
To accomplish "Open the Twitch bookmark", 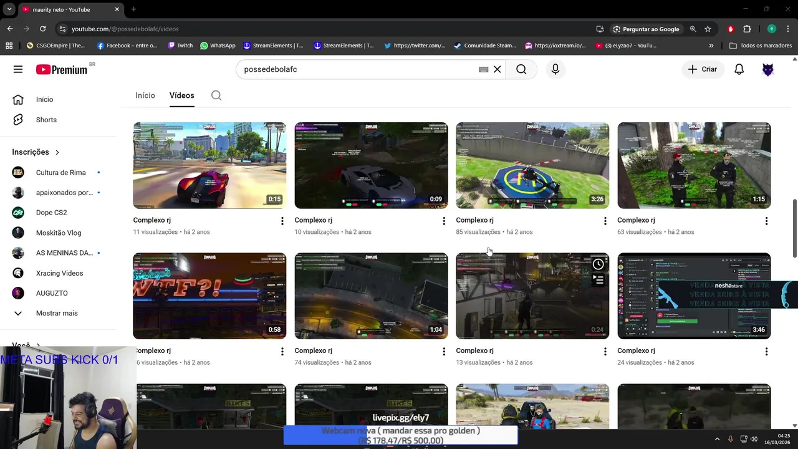I will [180, 46].
